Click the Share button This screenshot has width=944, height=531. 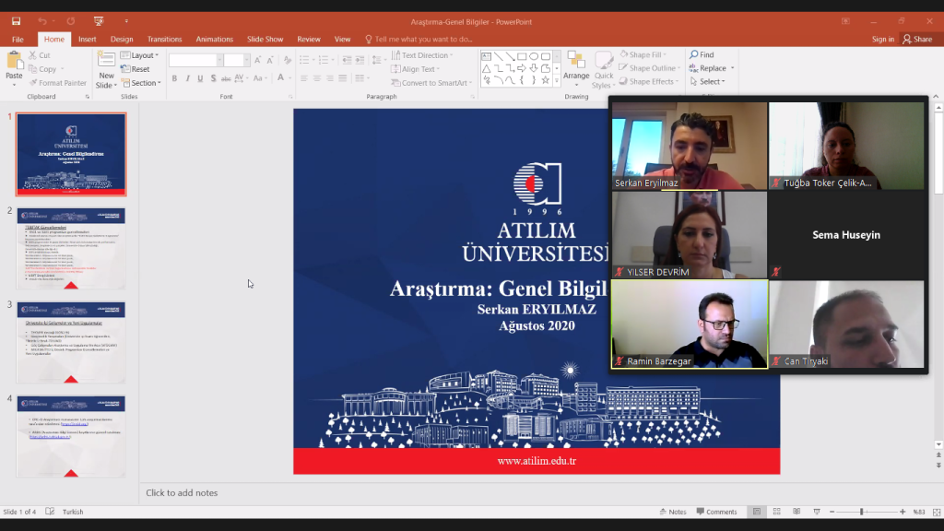tap(917, 39)
